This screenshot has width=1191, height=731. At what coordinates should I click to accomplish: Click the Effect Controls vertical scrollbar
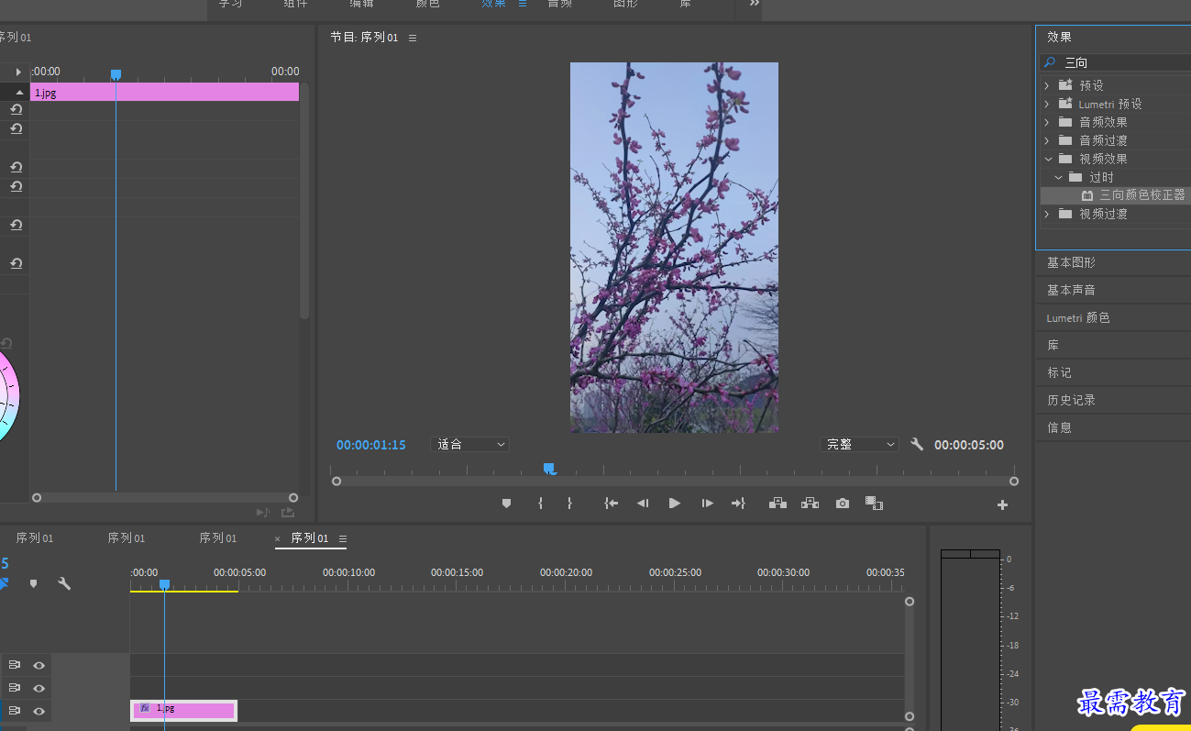pyautogui.click(x=304, y=202)
